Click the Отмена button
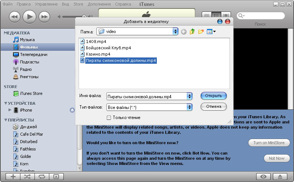The image size is (294, 182). point(214,106)
